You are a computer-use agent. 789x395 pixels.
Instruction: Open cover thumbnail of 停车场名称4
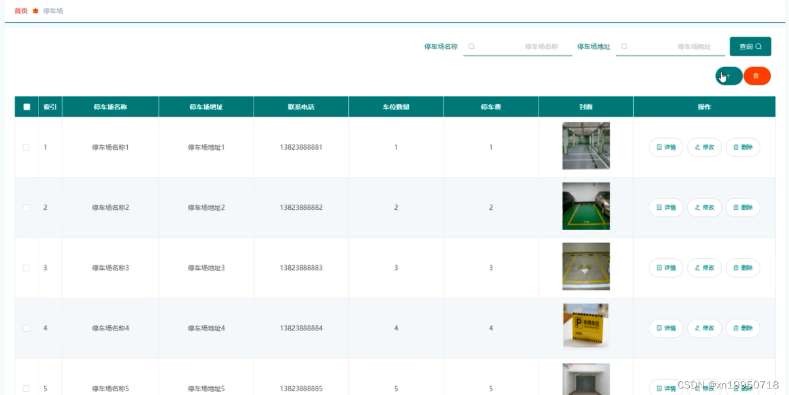586,326
